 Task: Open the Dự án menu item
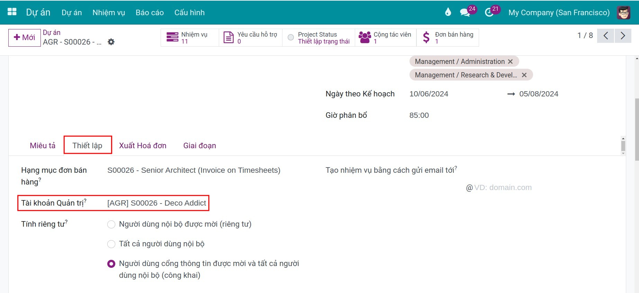pyautogui.click(x=72, y=12)
